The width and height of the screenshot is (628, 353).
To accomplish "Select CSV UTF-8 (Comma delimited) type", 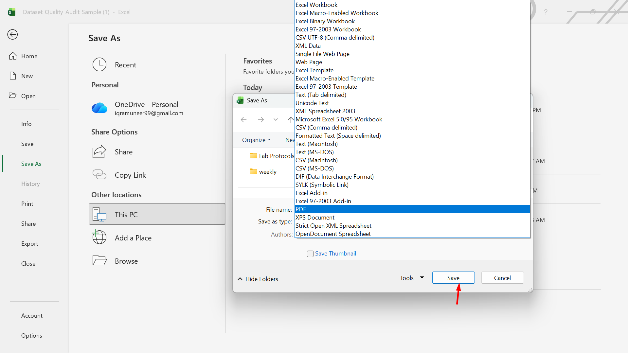I will (x=412, y=37).
